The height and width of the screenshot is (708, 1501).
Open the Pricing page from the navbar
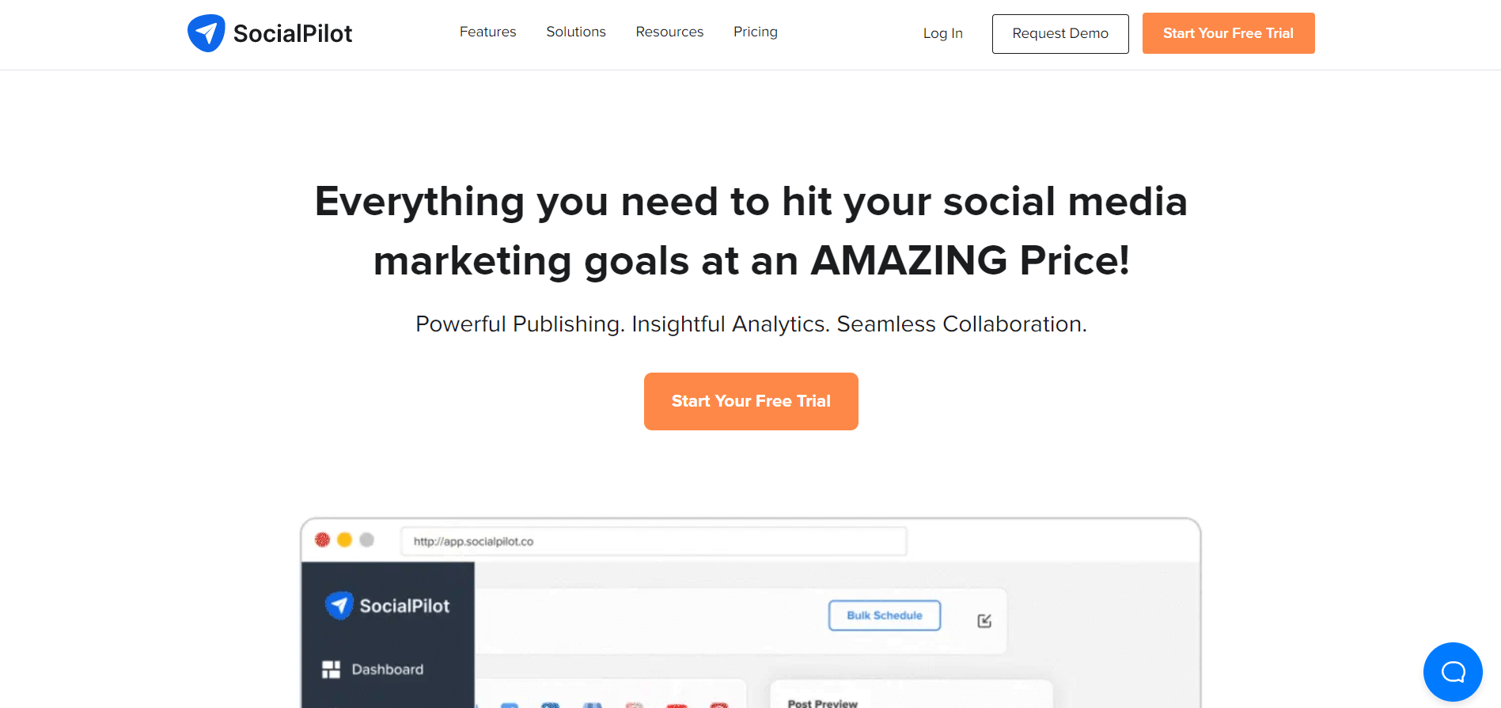(755, 32)
